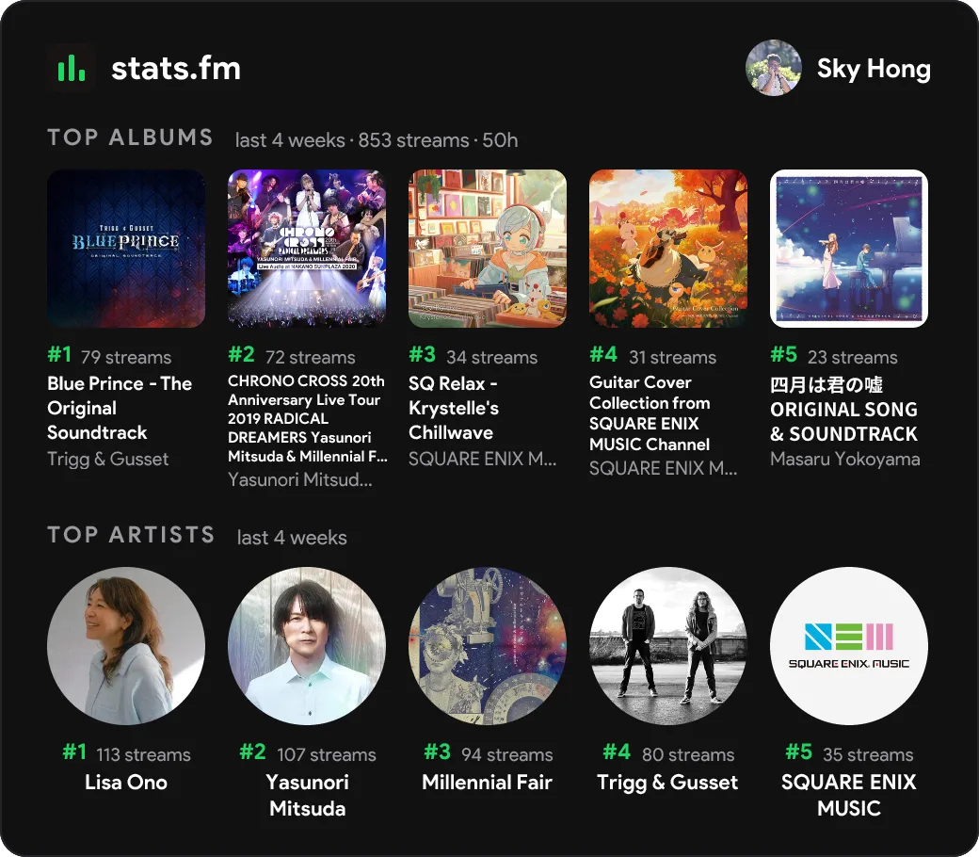Click the ORIGINAL SONG & SOUNDTRACK album title
Screen dimensions: 979x857
[x=844, y=409]
